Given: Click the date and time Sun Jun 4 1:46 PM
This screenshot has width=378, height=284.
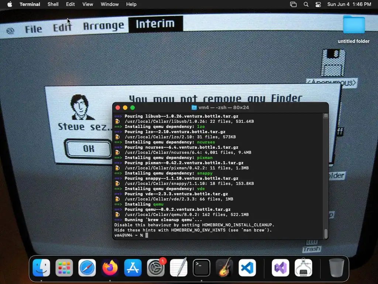Looking at the screenshot, I should click(349, 4).
